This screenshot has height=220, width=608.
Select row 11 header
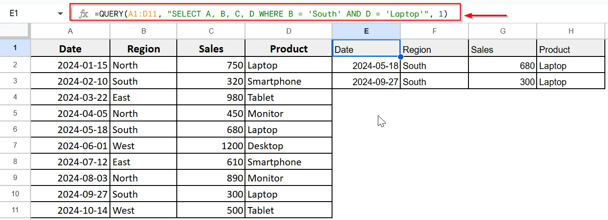click(15, 210)
